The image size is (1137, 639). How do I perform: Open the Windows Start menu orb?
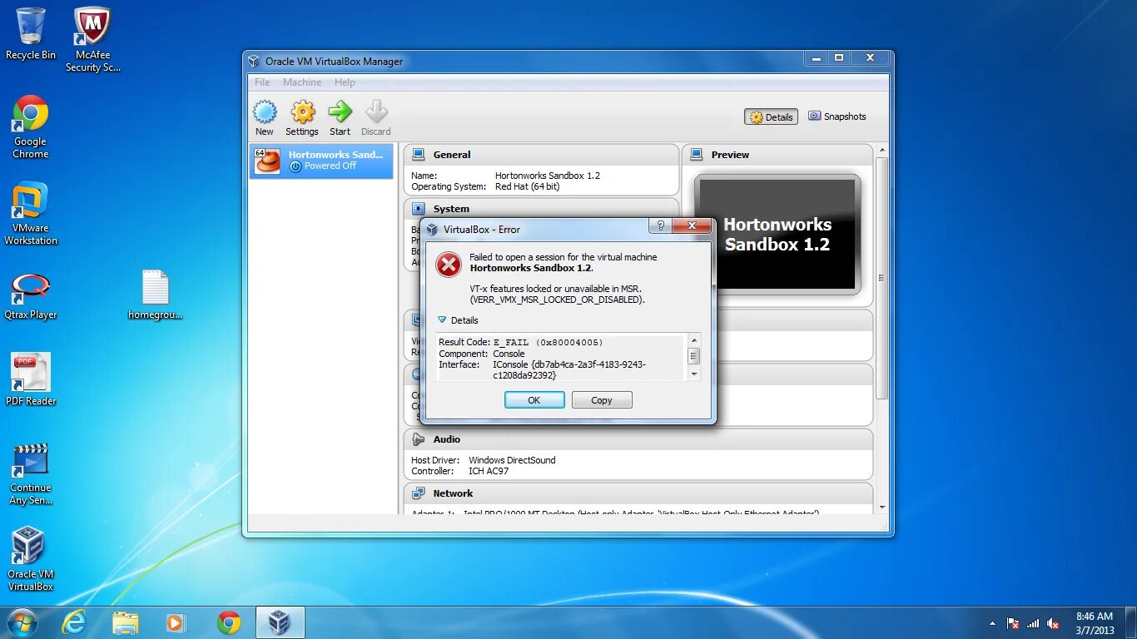pos(22,622)
